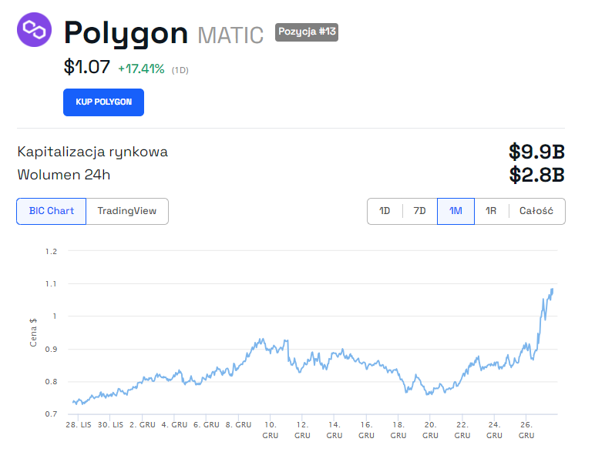Click the 20. GRU date axis label
This screenshot has height=452, width=595.
(430, 429)
